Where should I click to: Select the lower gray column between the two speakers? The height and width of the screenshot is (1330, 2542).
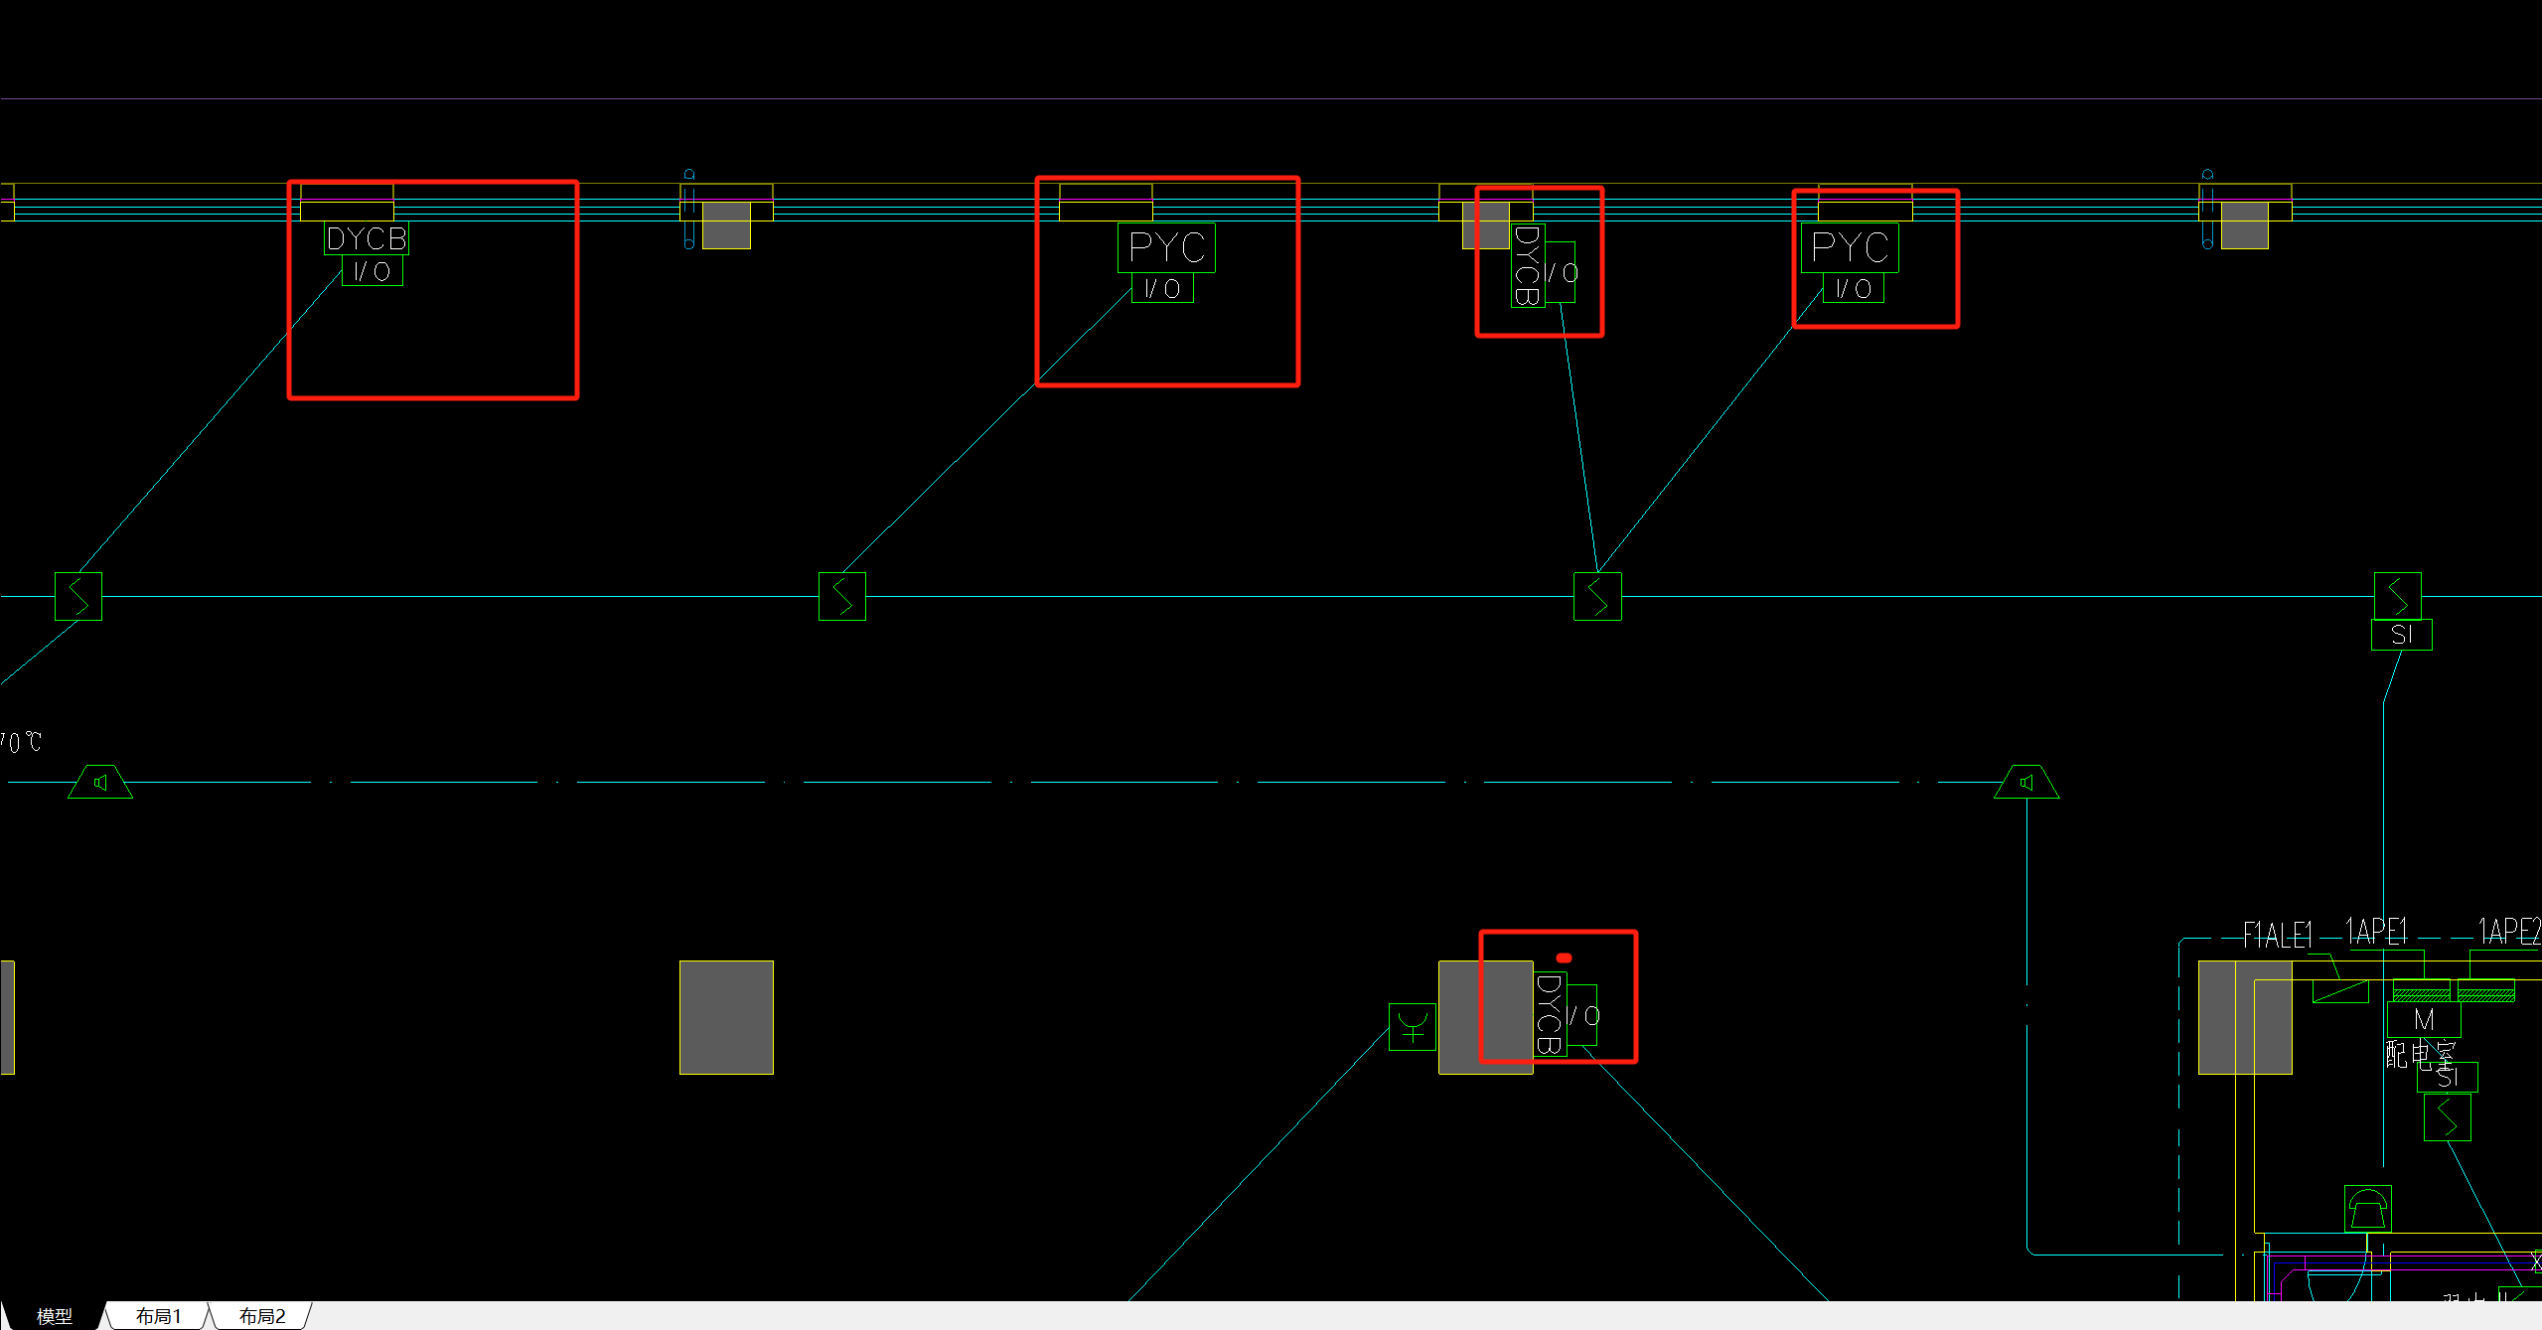pos(726,1017)
